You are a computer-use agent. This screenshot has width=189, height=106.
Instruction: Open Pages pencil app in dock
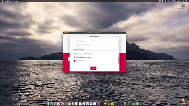point(94,104)
